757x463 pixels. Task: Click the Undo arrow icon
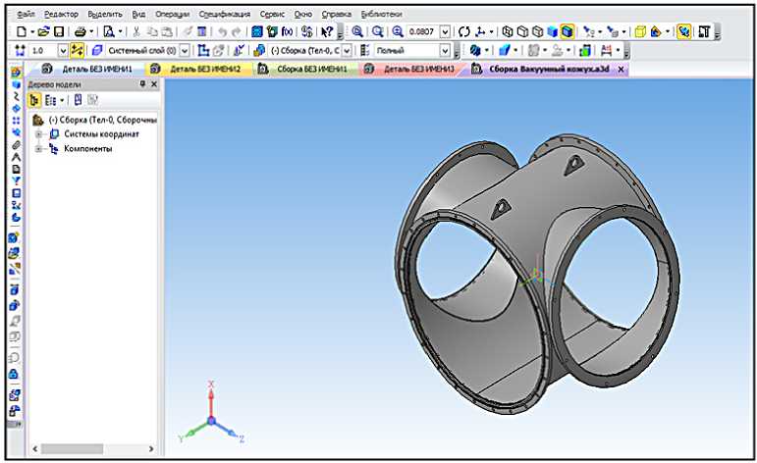pyautogui.click(x=222, y=31)
